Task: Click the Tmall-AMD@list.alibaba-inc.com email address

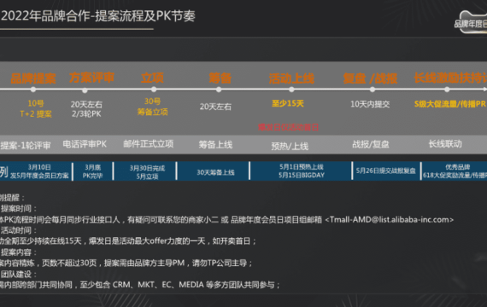Action: [x=390, y=219]
